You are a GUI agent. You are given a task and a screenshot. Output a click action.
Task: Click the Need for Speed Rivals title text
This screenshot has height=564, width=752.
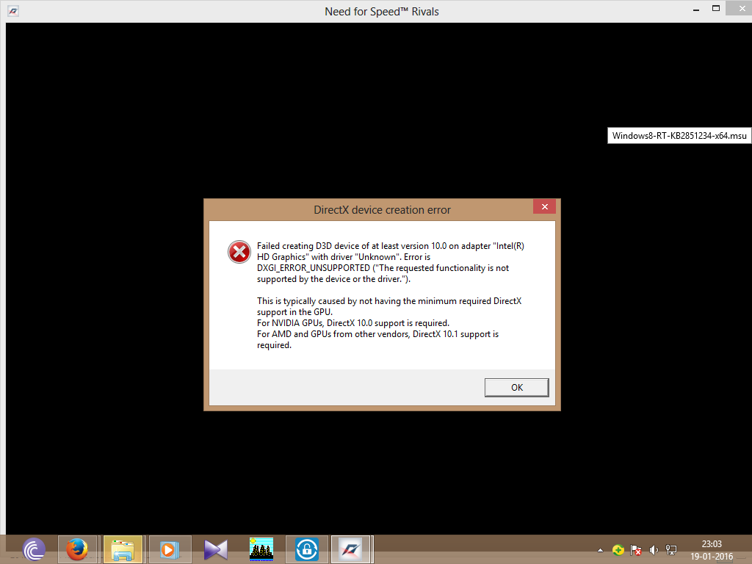click(382, 12)
